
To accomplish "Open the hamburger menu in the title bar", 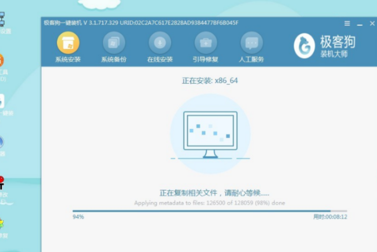I will [347, 23].
